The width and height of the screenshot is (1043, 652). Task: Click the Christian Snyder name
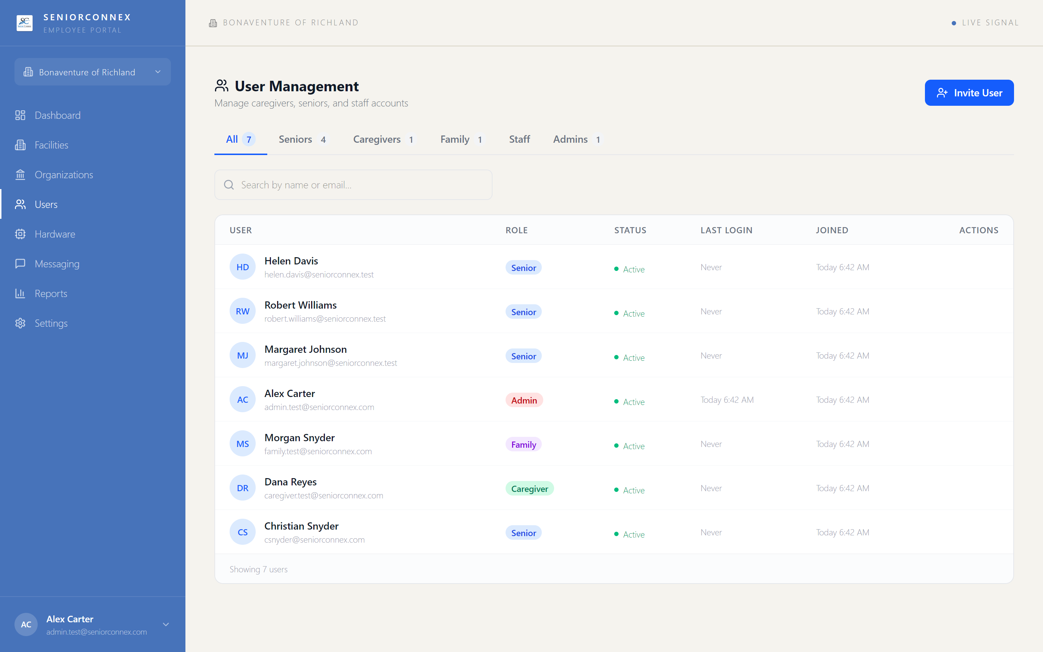[x=301, y=526]
